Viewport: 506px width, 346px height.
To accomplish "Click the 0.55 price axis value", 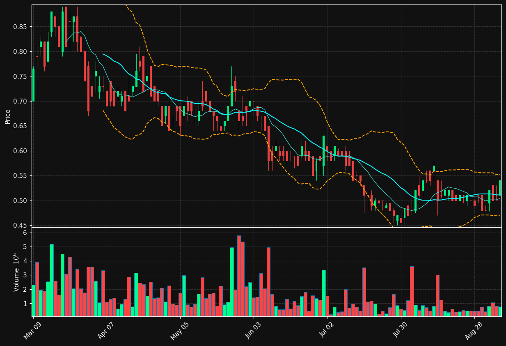I will coord(20,176).
